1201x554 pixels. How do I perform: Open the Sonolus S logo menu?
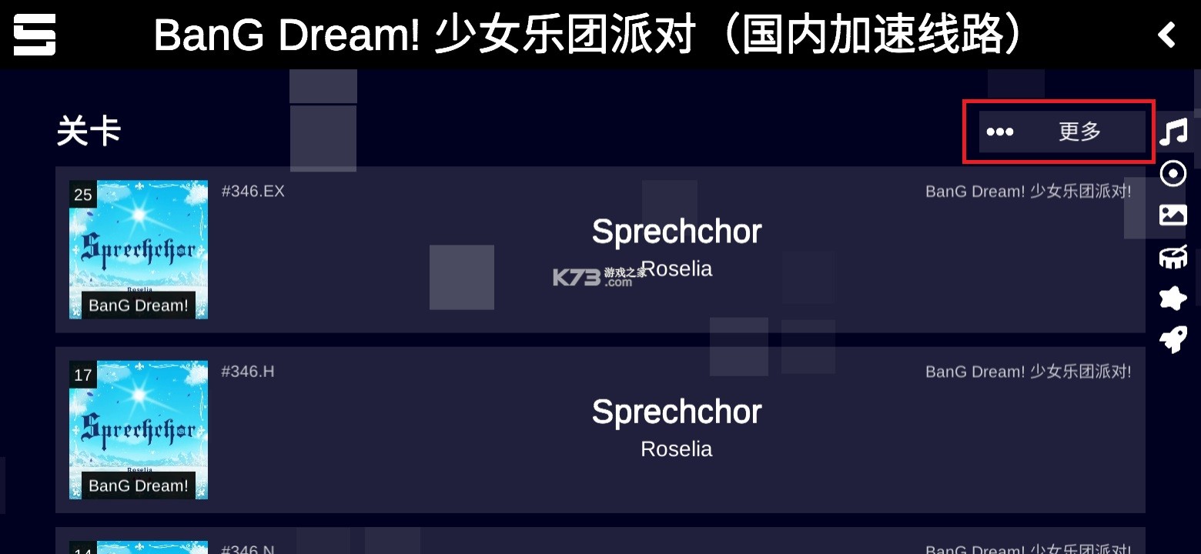click(35, 35)
